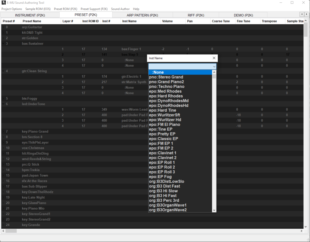Choose epo:EP Fog from the list
The image size is (310, 242).
pos(180,177)
